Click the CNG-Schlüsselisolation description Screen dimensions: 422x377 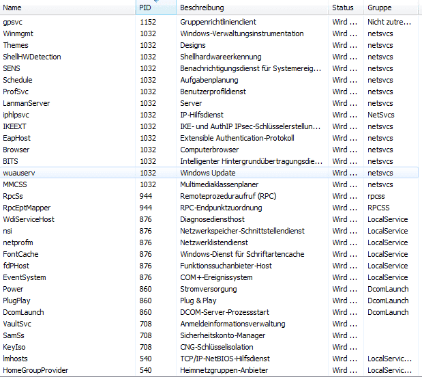pos(217,347)
